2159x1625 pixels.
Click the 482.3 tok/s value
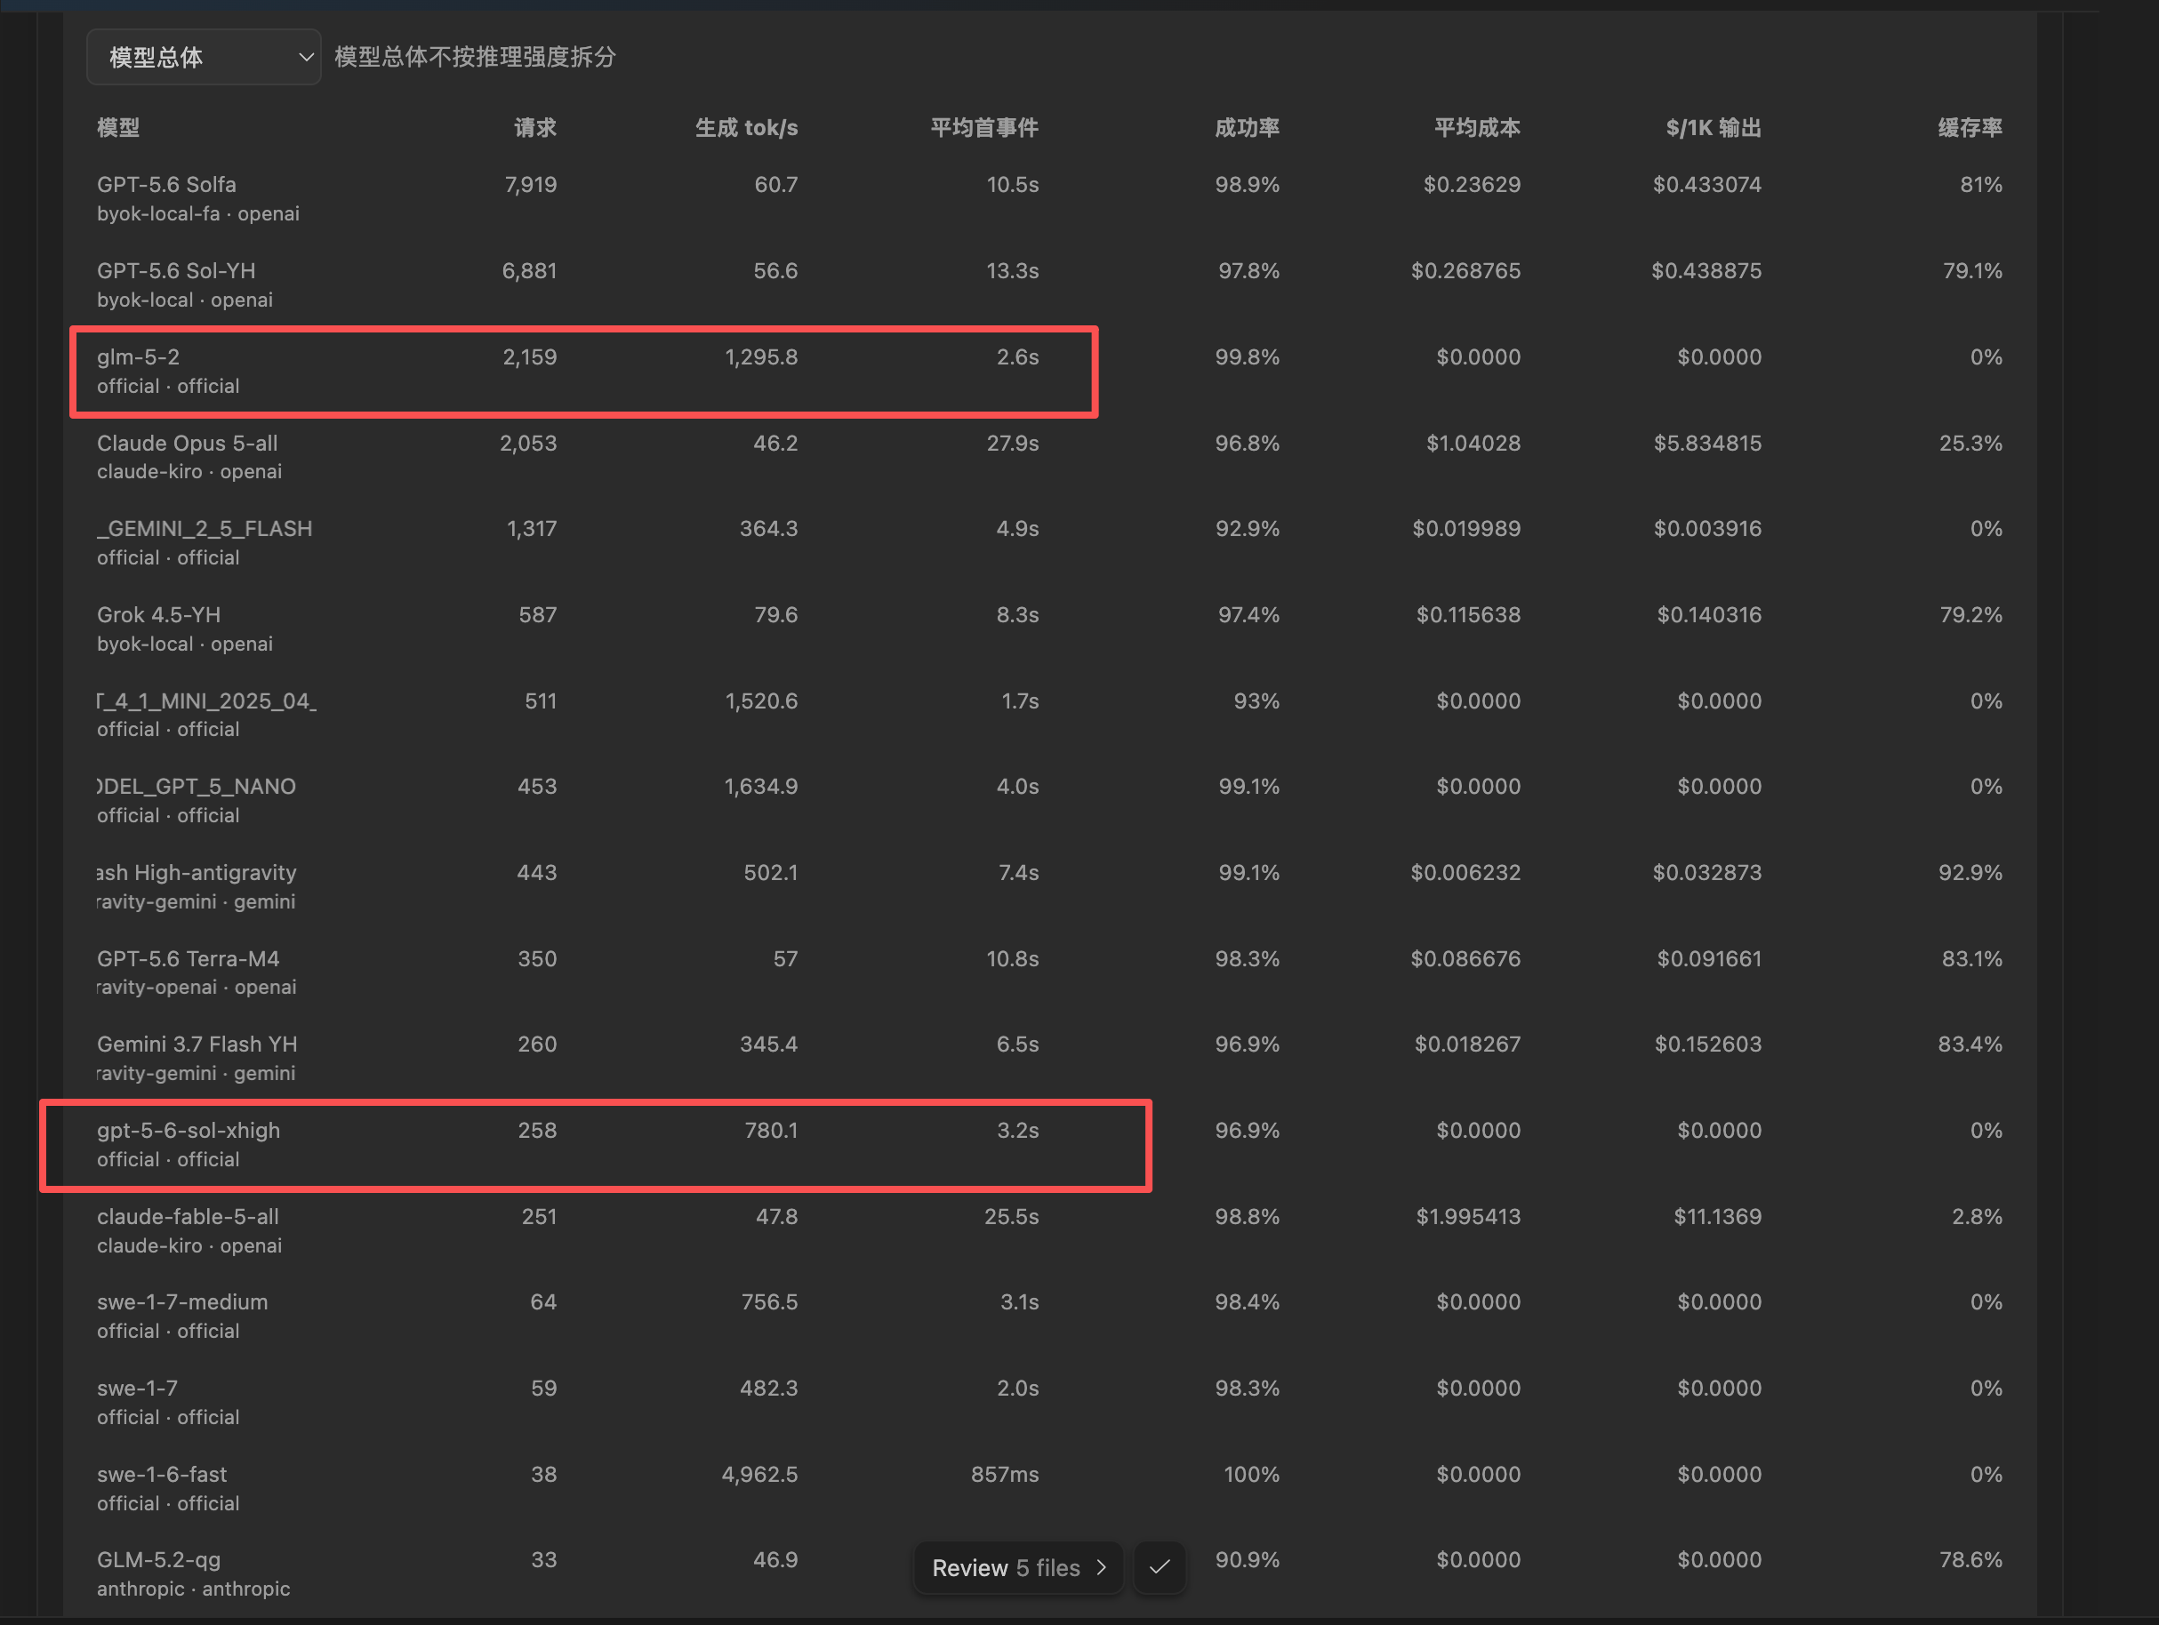pyautogui.click(x=769, y=1389)
